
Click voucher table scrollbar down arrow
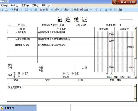[x=135, y=77]
